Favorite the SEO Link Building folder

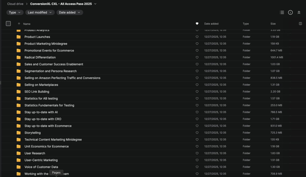[x=197, y=92]
